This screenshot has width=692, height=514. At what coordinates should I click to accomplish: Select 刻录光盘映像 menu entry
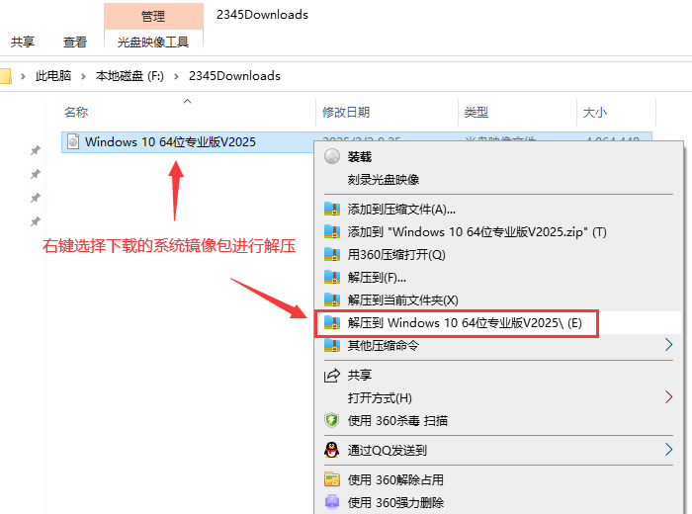[x=384, y=180]
